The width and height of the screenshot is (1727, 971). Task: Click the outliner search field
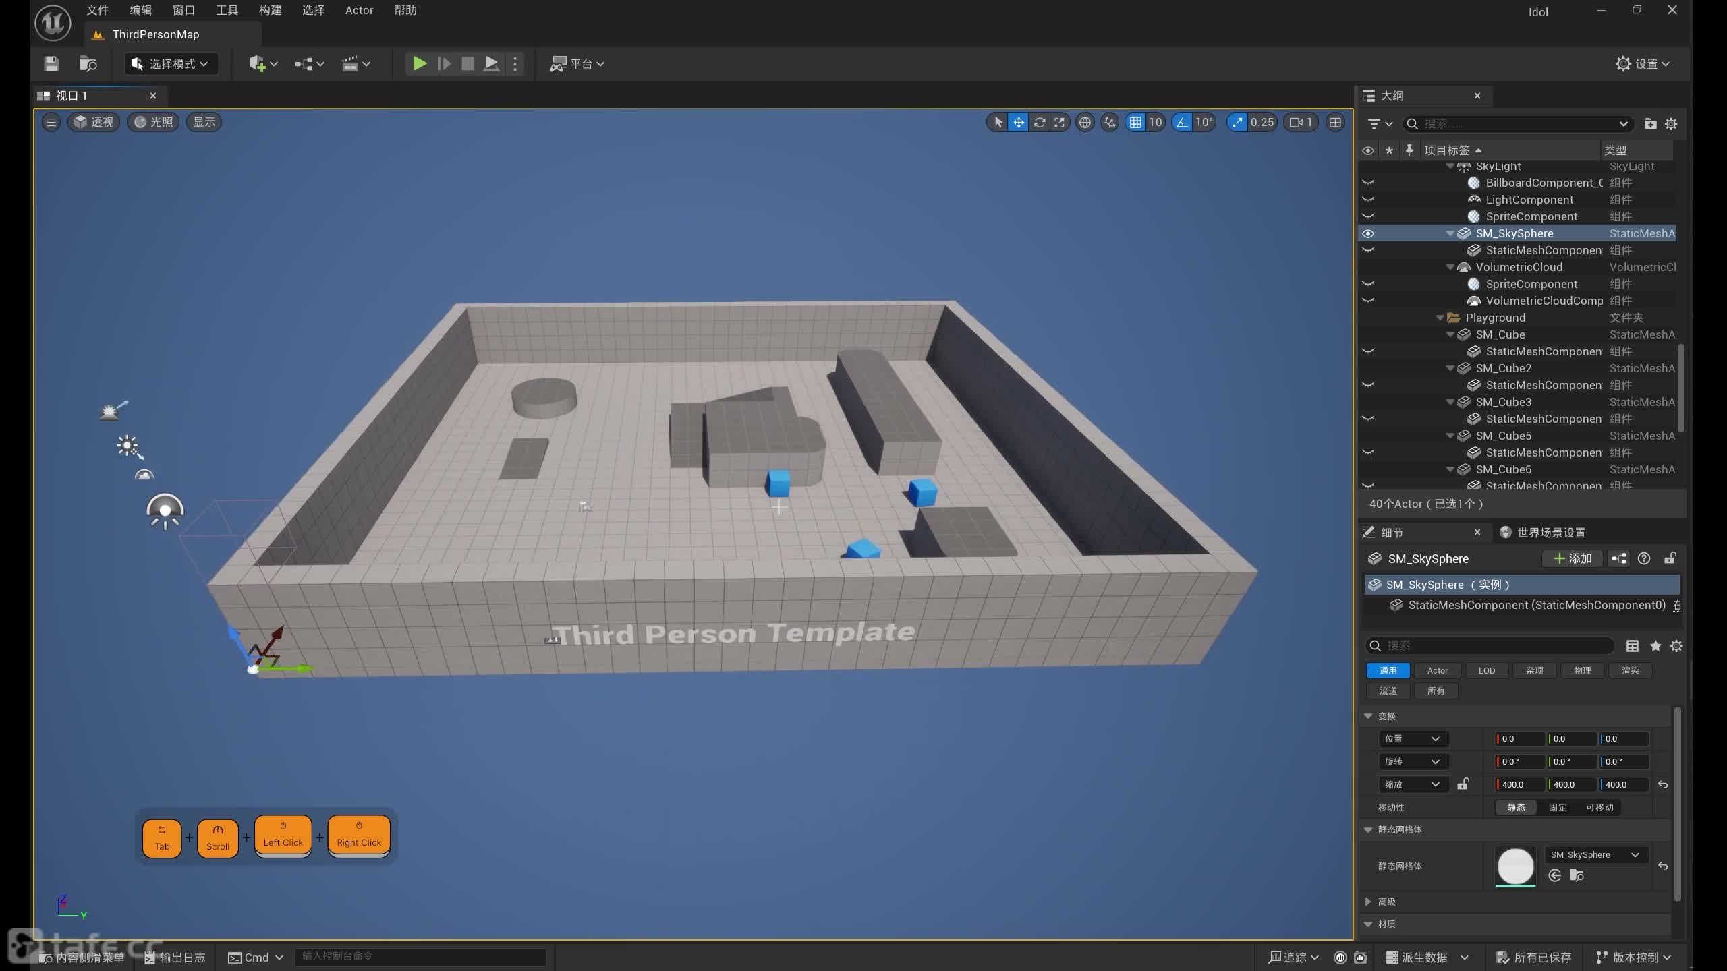point(1518,123)
